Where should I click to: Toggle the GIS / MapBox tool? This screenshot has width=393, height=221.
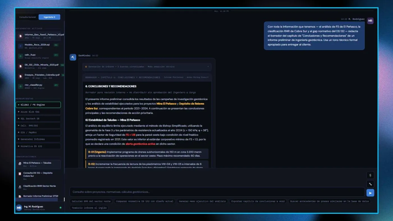(38, 132)
